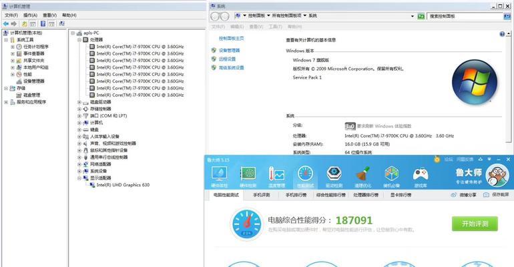Click the Forward arrow in the 计算机管理 toolbar
Viewport: 514px width, 267px height.
[x=14, y=23]
